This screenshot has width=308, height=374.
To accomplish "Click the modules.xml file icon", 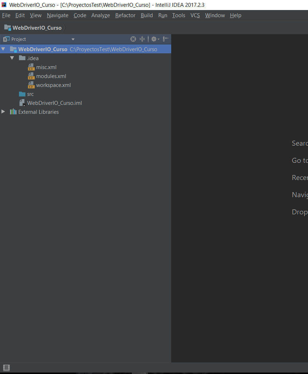I will click(31, 76).
